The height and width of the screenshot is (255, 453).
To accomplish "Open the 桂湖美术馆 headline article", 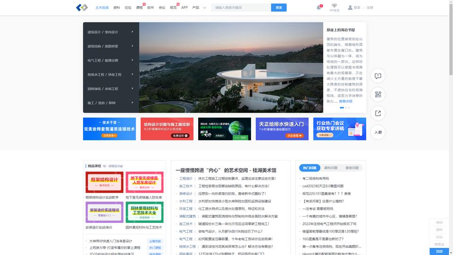I will pyautogui.click(x=226, y=170).
